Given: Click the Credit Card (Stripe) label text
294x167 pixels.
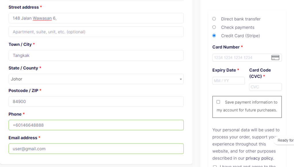Looking at the screenshot, I should click(240, 36).
